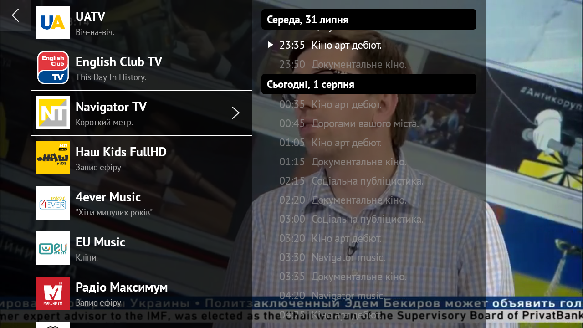This screenshot has width=583, height=328.
Task: Click Короткий метр subtitle
Action: point(104,123)
